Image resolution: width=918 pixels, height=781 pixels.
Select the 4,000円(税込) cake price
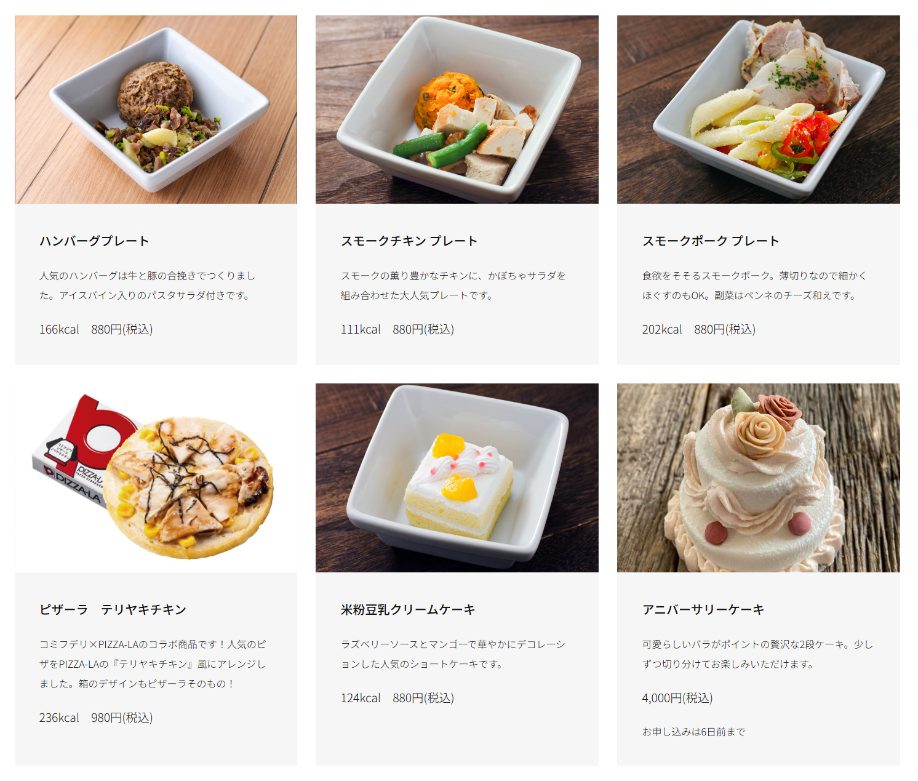click(677, 698)
